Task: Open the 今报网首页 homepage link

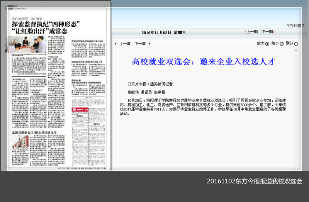Action: coord(295,25)
